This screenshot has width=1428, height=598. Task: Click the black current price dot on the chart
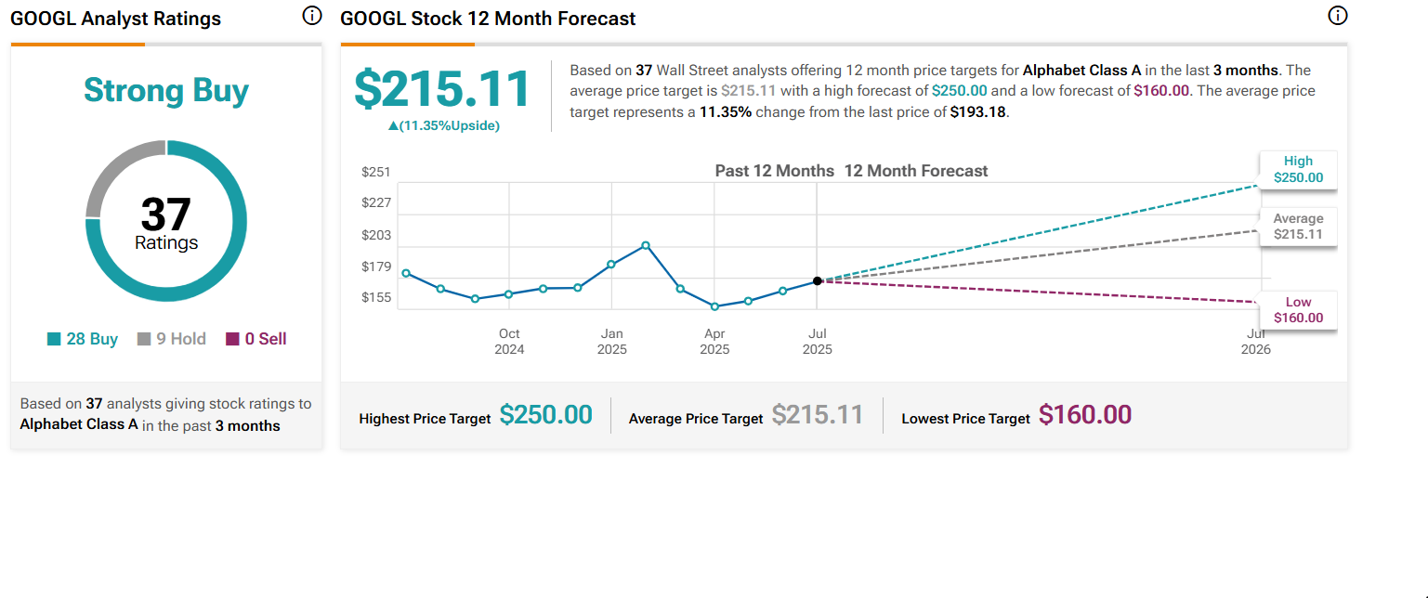click(x=817, y=280)
